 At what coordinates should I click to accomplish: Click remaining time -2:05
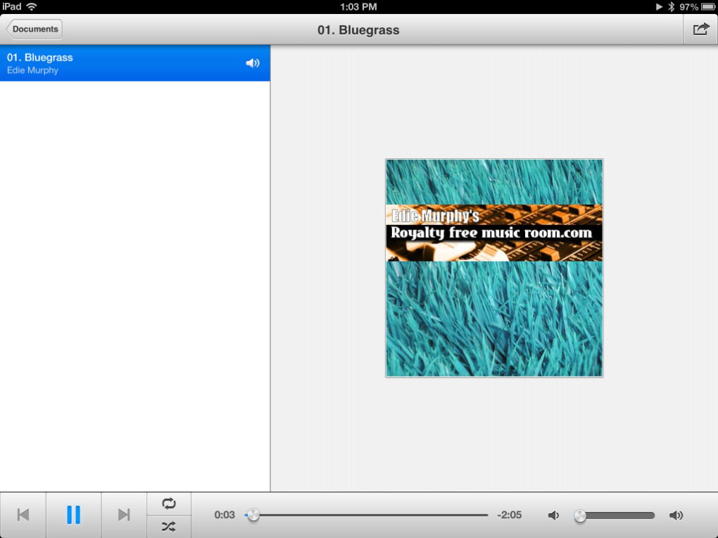pos(509,515)
